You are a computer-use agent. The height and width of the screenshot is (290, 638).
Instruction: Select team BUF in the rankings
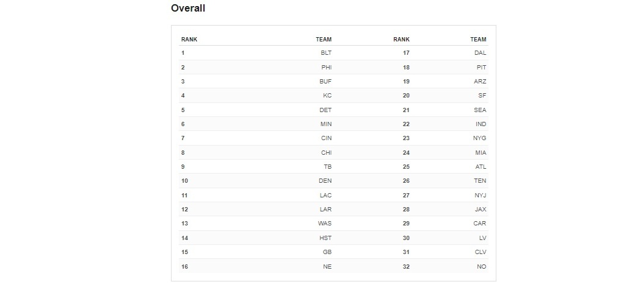click(x=326, y=82)
